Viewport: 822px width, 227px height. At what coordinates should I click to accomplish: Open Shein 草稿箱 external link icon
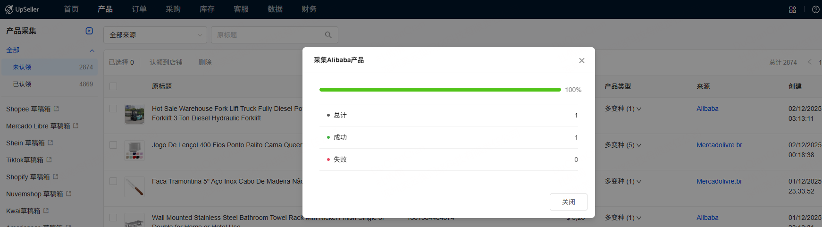[x=50, y=143]
